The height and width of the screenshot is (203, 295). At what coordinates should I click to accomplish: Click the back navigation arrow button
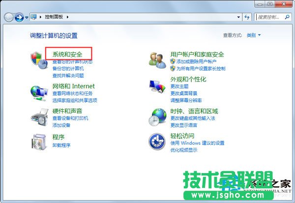click(9, 17)
